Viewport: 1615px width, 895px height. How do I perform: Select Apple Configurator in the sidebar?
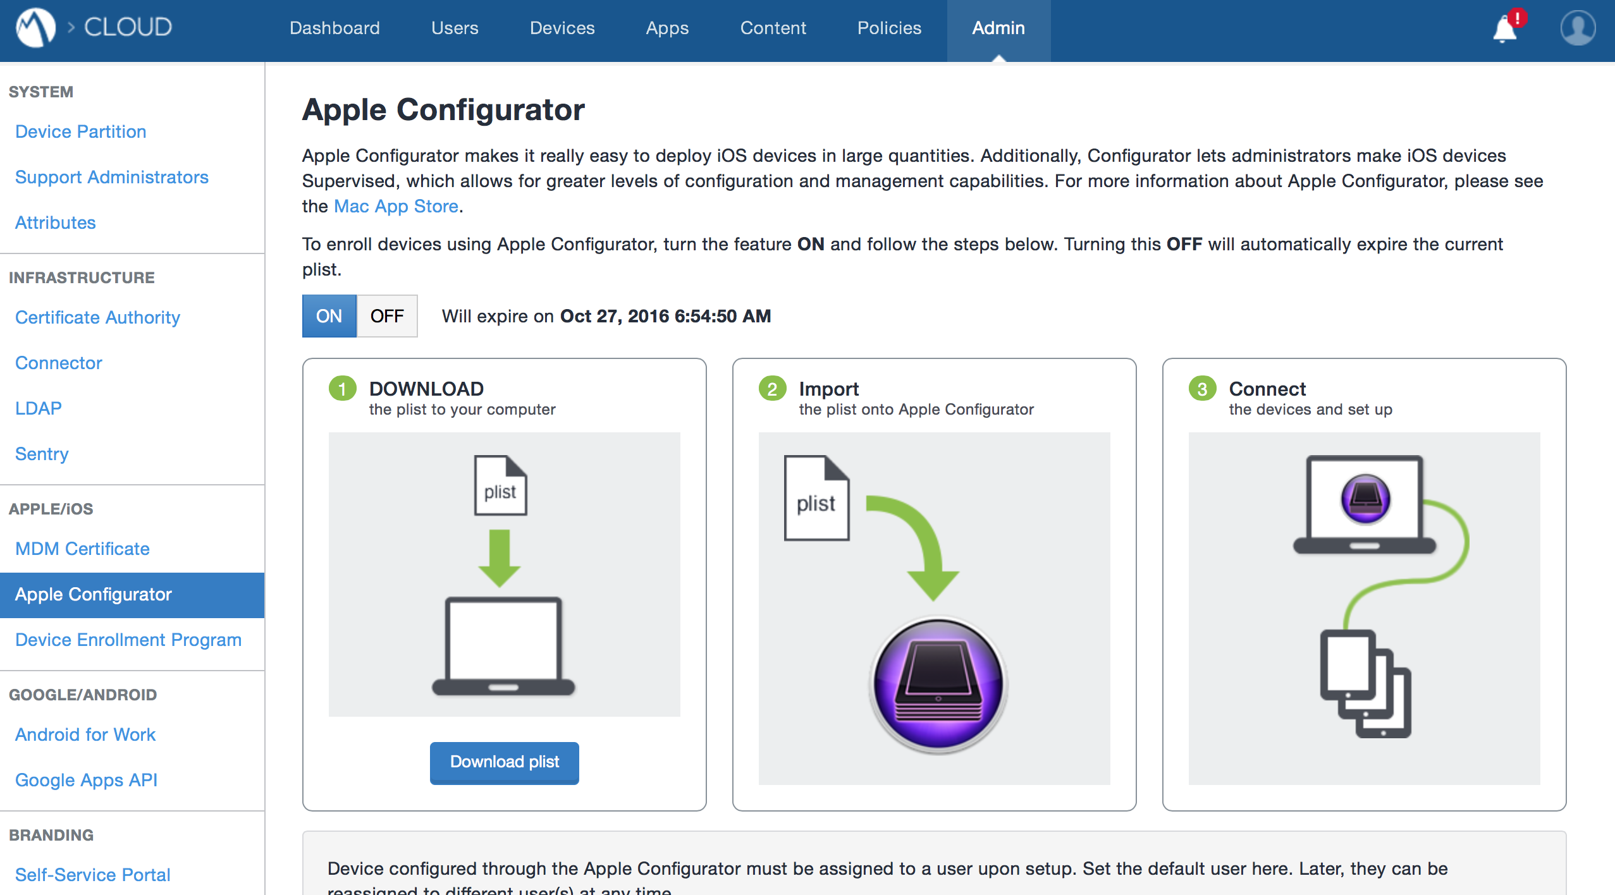click(94, 594)
